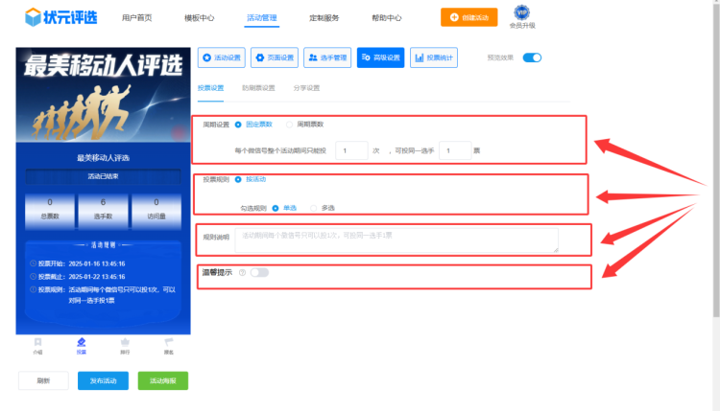Click the vote count input before 次
The width and height of the screenshot is (720, 411).
pyautogui.click(x=351, y=150)
